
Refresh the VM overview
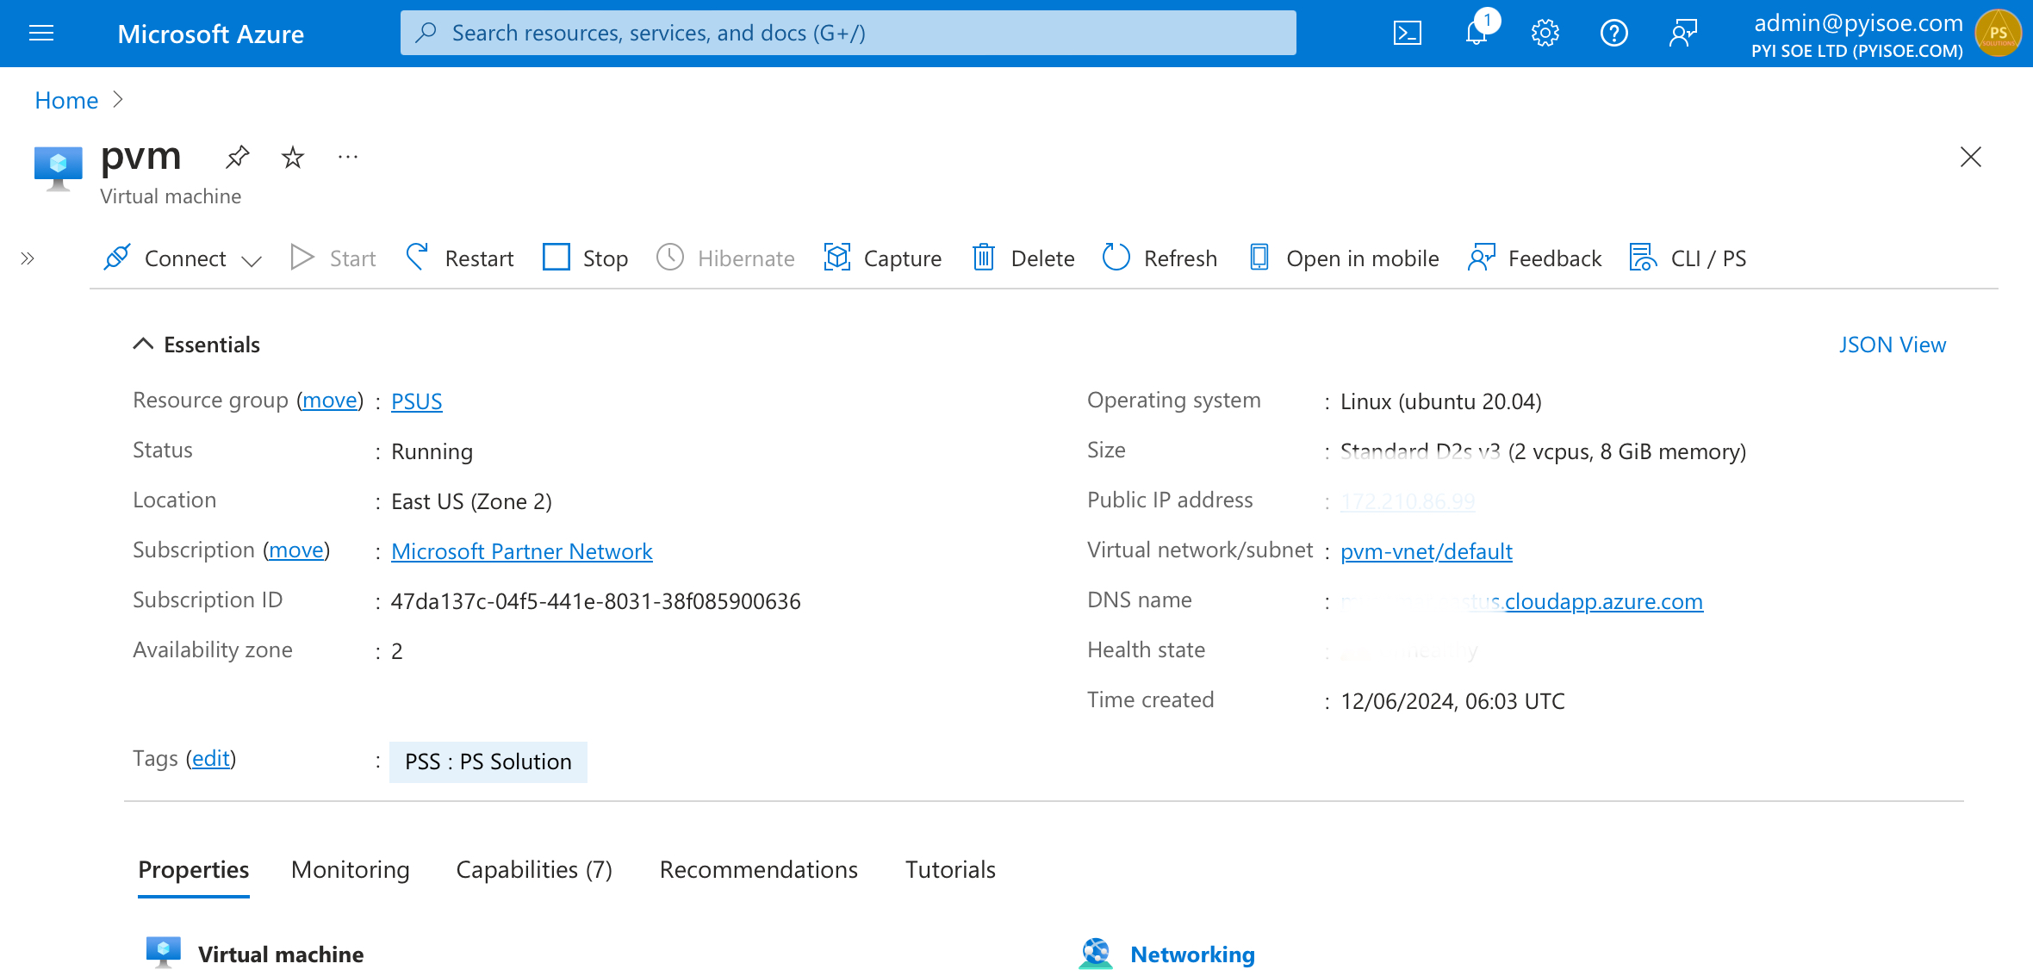(x=1160, y=258)
